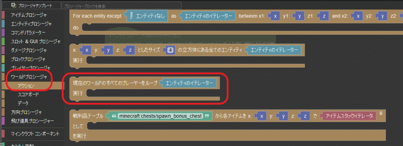The height and width of the screenshot is (146, 403).
Task: Click the プロシージャーブロック search field
Action: pos(121,6)
